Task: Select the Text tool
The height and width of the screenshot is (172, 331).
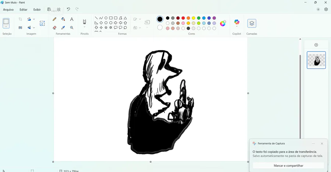Action: [72, 19]
